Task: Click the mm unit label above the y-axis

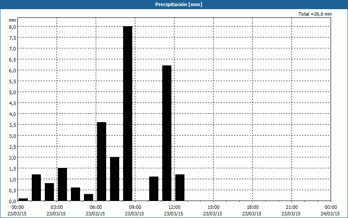Action: click(x=12, y=20)
